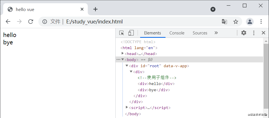Expand the script element node
This screenshot has width=269, height=118.
(127, 107)
